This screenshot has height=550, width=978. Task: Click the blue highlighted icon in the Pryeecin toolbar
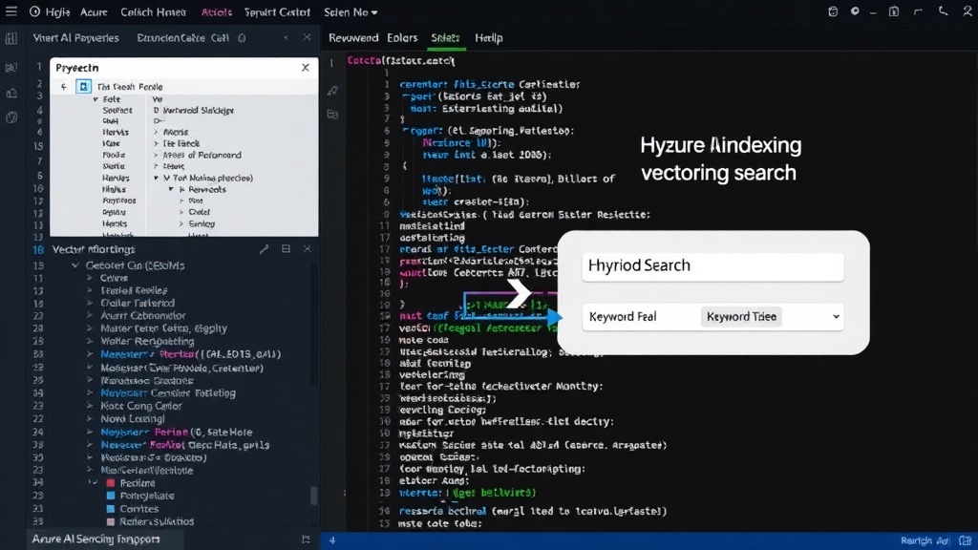coord(84,86)
